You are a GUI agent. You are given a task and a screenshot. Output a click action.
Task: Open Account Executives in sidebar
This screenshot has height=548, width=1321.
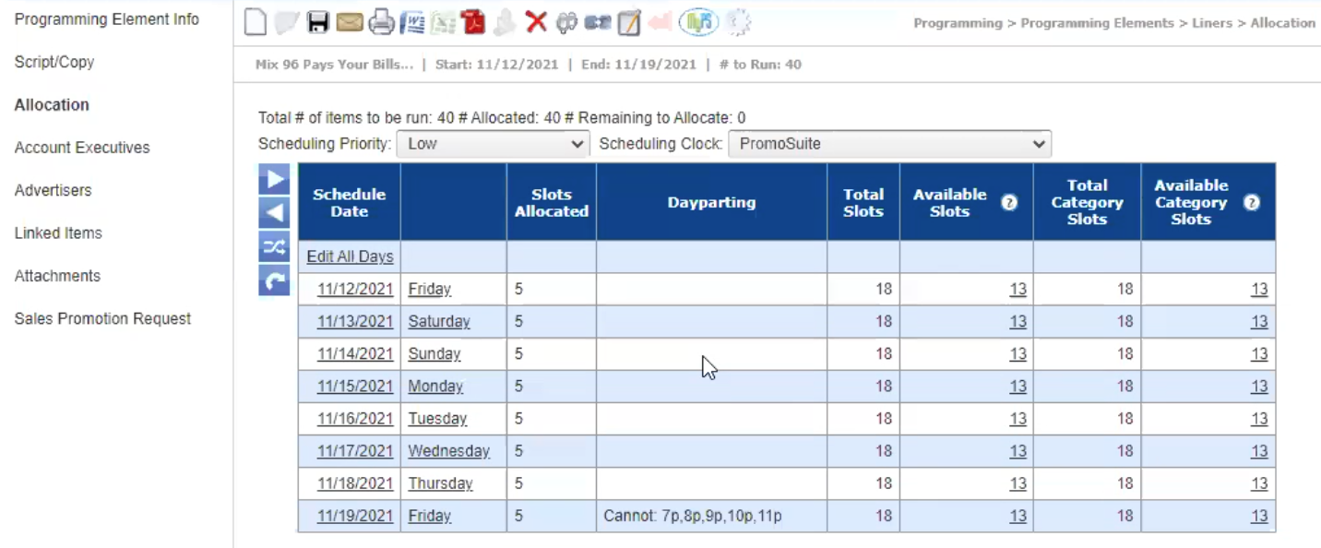(x=82, y=148)
